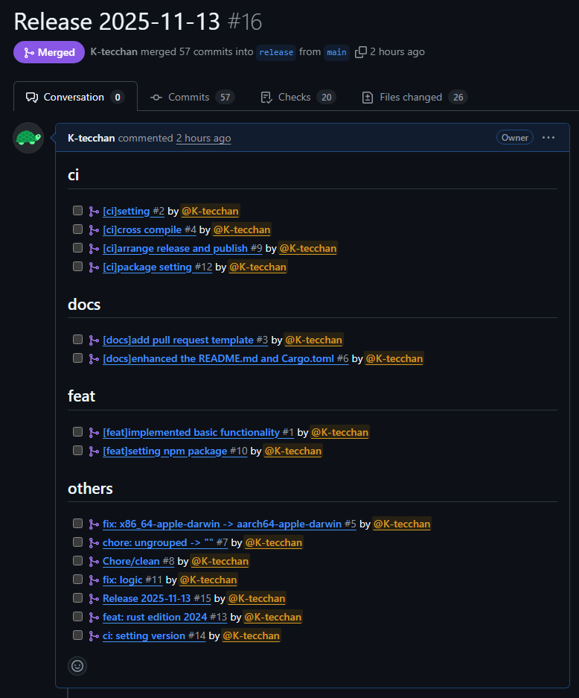
Task: Click merge icon beside [ci]setting #2
Action: tap(94, 212)
